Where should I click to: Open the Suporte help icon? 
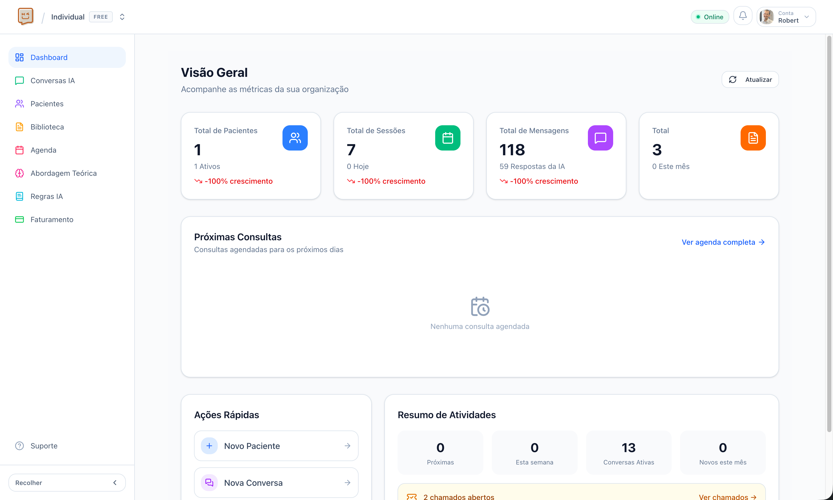click(19, 446)
